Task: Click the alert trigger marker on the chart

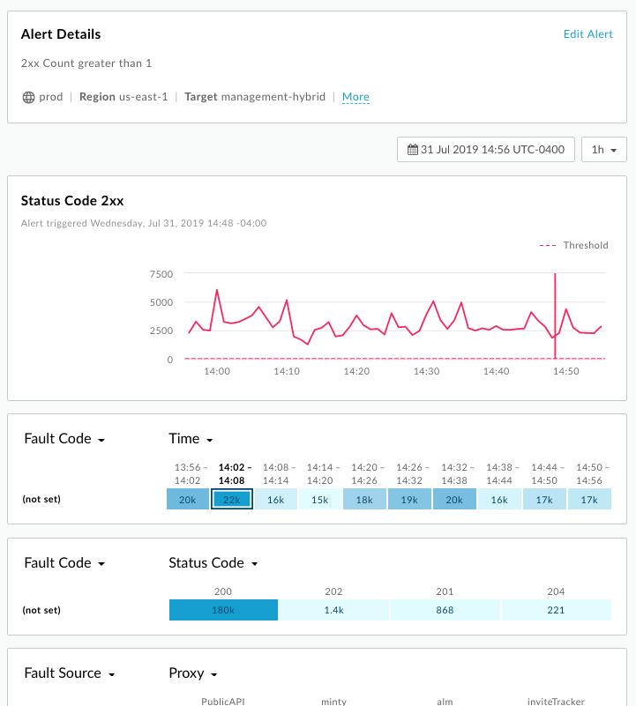Action: pos(555,317)
